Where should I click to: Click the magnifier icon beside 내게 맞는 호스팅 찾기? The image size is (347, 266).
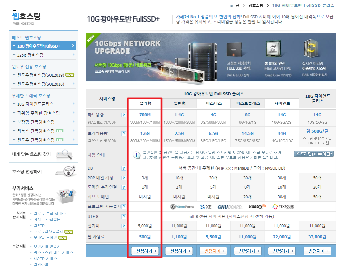click(64, 154)
